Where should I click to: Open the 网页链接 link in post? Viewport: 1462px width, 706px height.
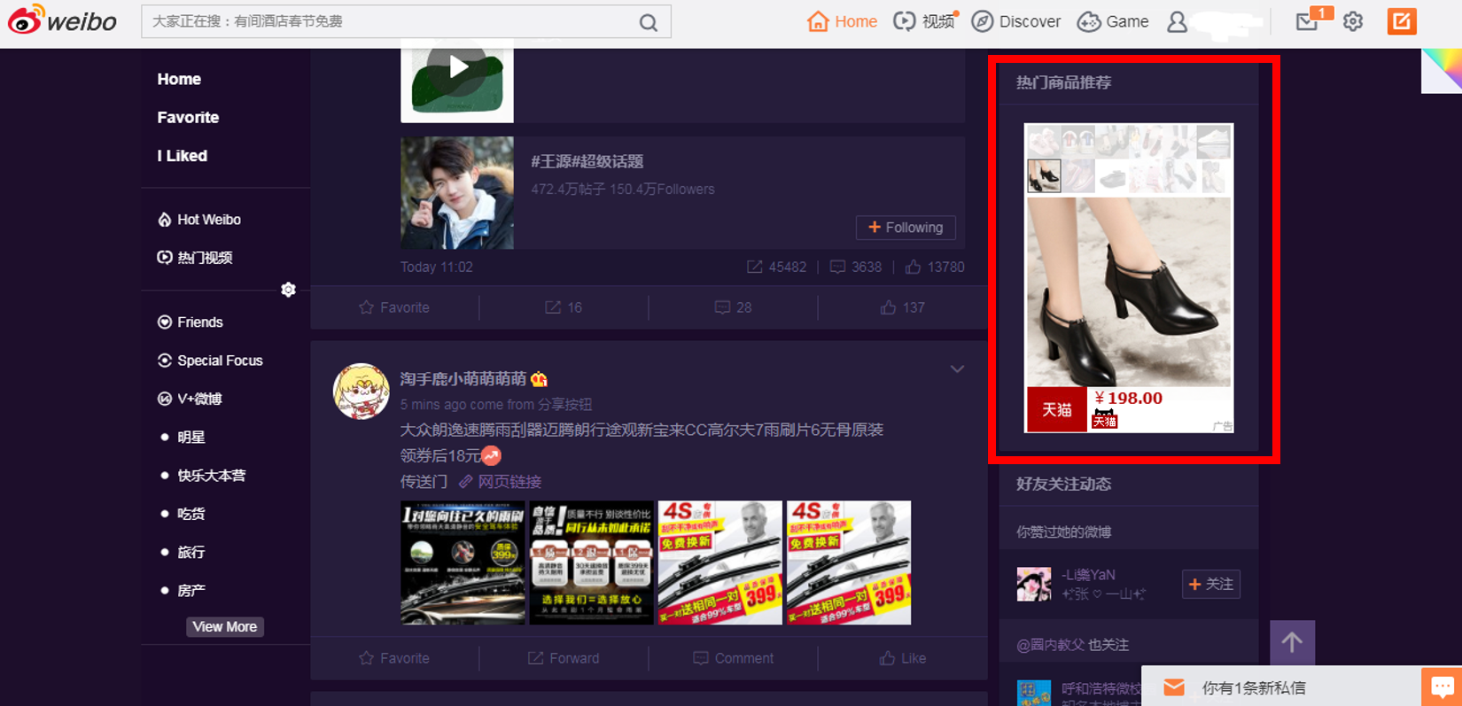pyautogui.click(x=501, y=482)
